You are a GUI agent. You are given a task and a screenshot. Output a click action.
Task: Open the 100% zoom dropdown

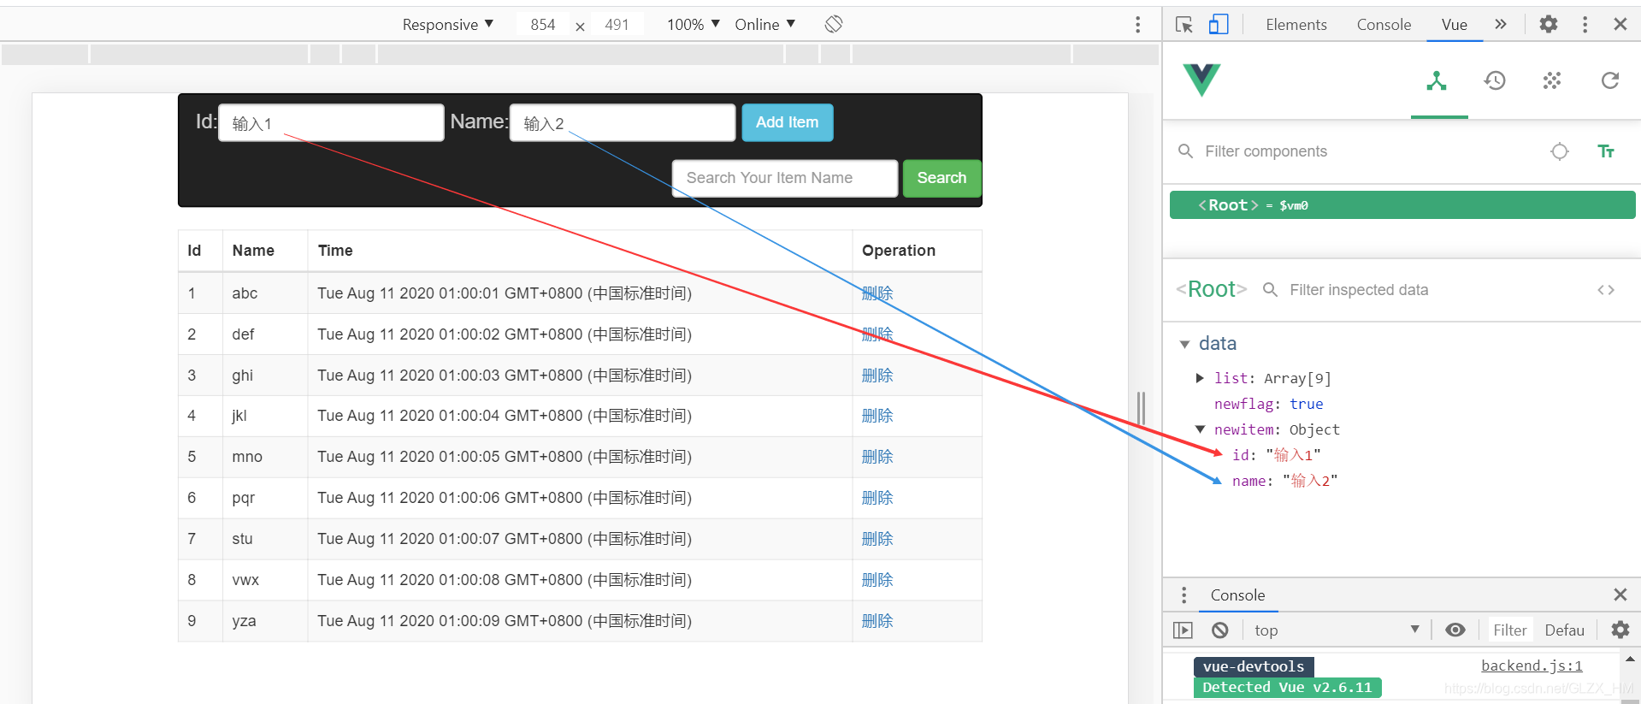coord(694,25)
